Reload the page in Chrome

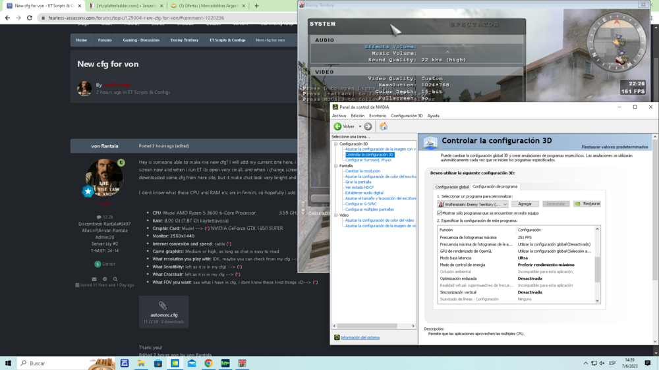[x=30, y=18]
